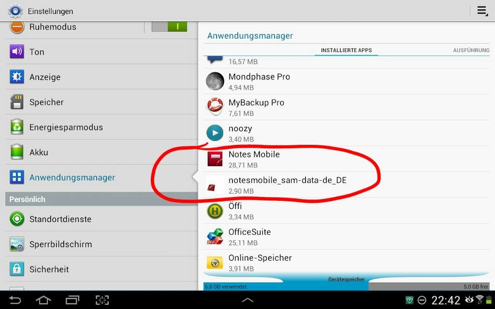Tap the Online-Speicher yellow folder icon
495x309 pixels.
pos(215,262)
